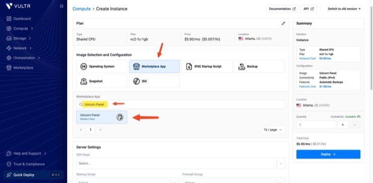Click the Marketplace App search field
Screen dimensions: 373x183
coord(180,105)
